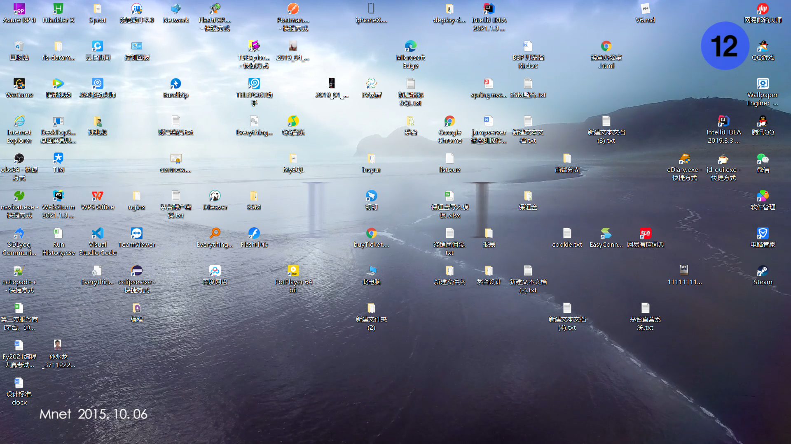Image resolution: width=791 pixels, height=444 pixels.
Task: Select the 保证金导入模板.xlsx file
Action: point(450,204)
